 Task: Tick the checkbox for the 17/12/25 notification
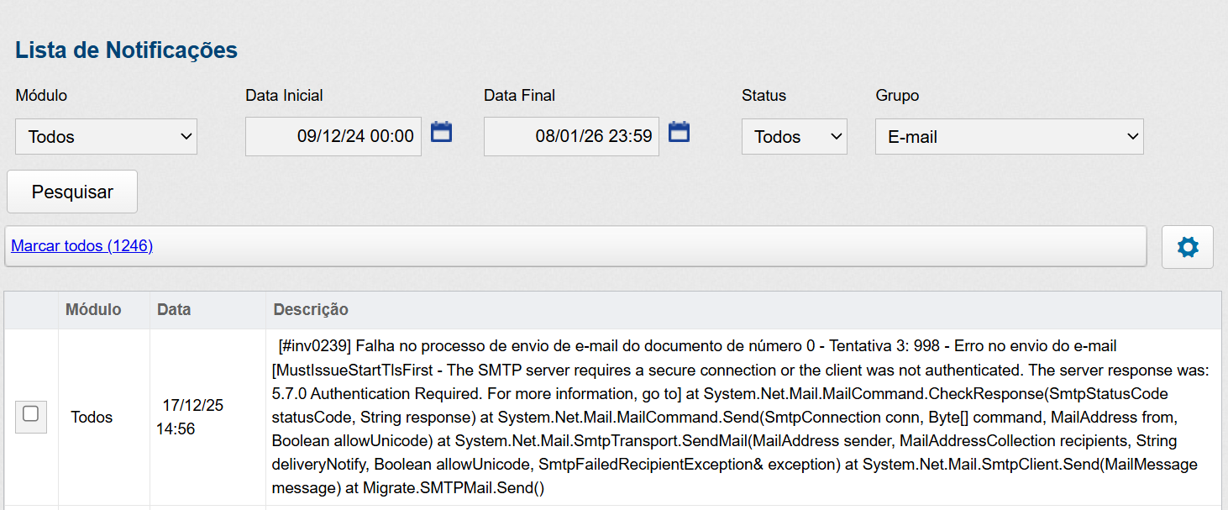[x=31, y=414]
